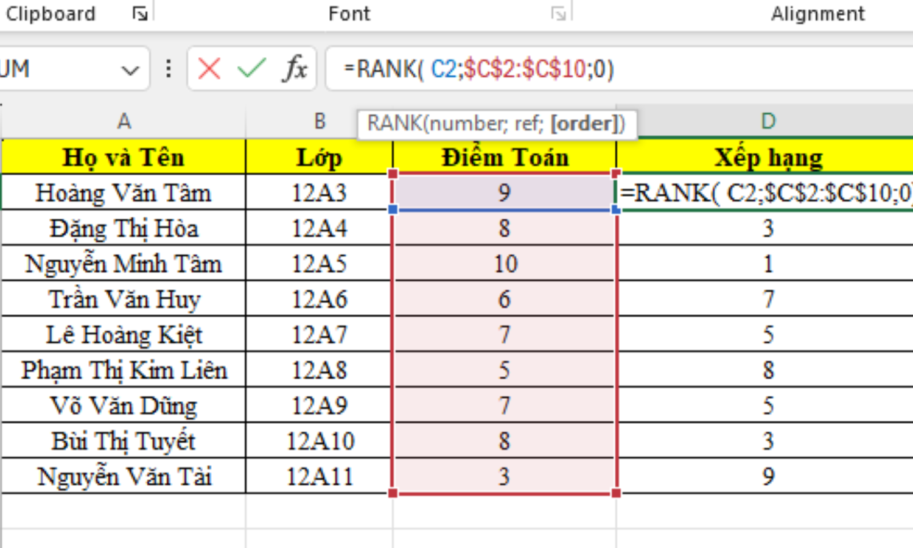Select score cell 10 for Nguyễn Minh Tâm
The image size is (913, 548).
point(505,264)
